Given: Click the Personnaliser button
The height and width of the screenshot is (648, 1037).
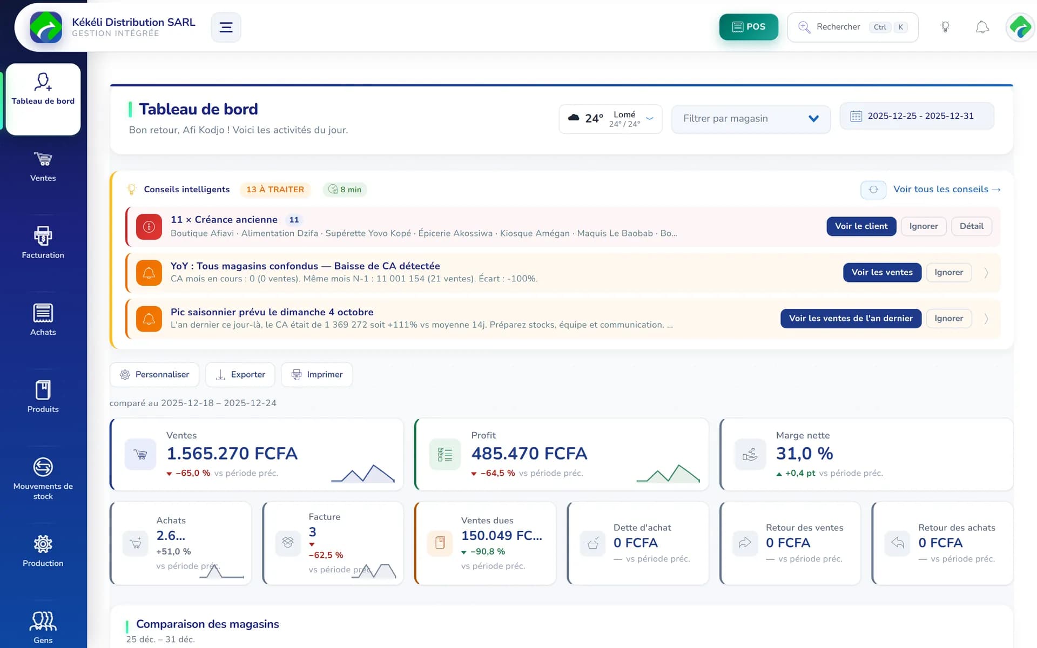Looking at the screenshot, I should 154,375.
